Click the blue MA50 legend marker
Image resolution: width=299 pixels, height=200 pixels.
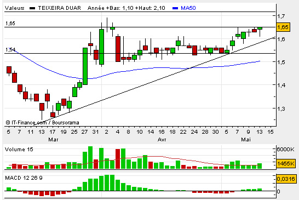[175, 8]
